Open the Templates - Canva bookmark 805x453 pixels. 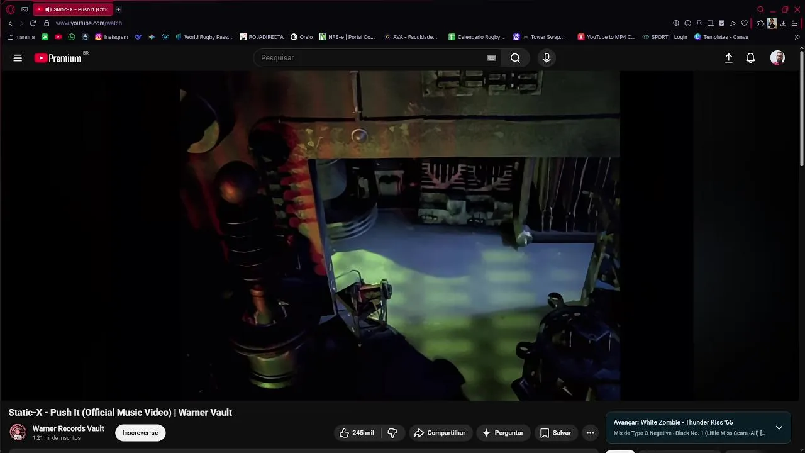[721, 37]
